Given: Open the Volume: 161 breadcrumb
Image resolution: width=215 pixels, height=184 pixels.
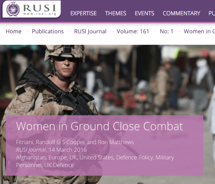Looking at the screenshot, I should click(133, 31).
